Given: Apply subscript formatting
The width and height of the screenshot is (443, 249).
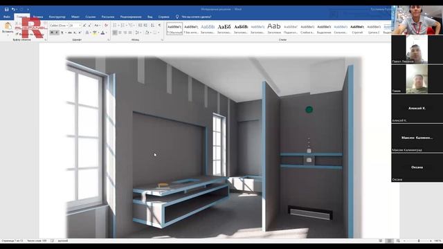Looking at the screenshot, I should (x=75, y=33).
